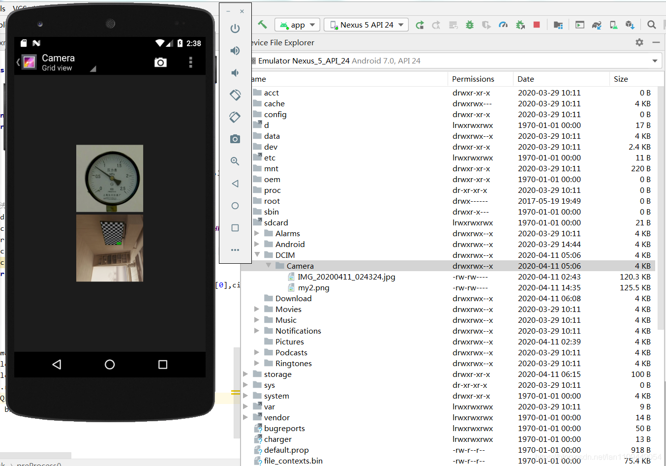The image size is (666, 466).
Task: Click the Debug app bug icon
Action: coord(470,25)
